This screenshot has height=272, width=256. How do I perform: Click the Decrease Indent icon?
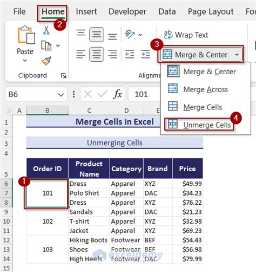(130, 54)
